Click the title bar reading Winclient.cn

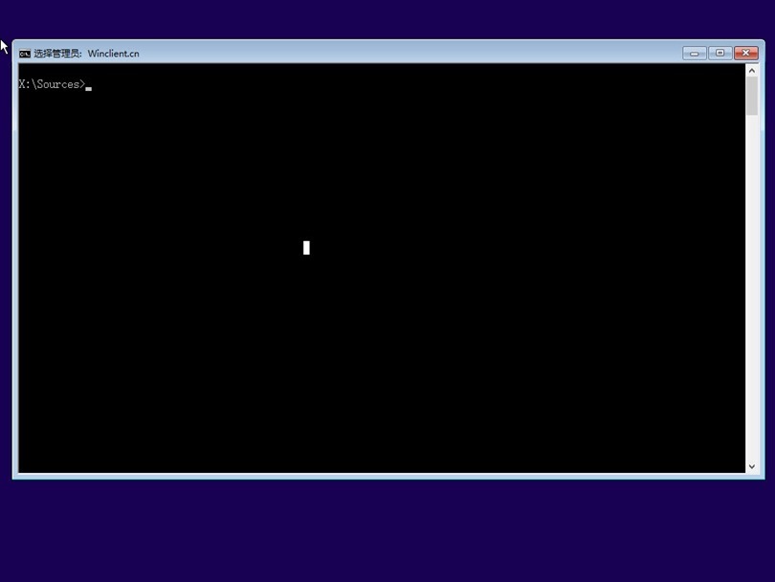(x=112, y=53)
